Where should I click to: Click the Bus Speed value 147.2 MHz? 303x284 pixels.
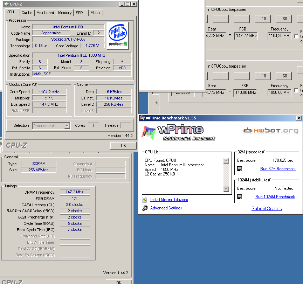tap(49, 104)
